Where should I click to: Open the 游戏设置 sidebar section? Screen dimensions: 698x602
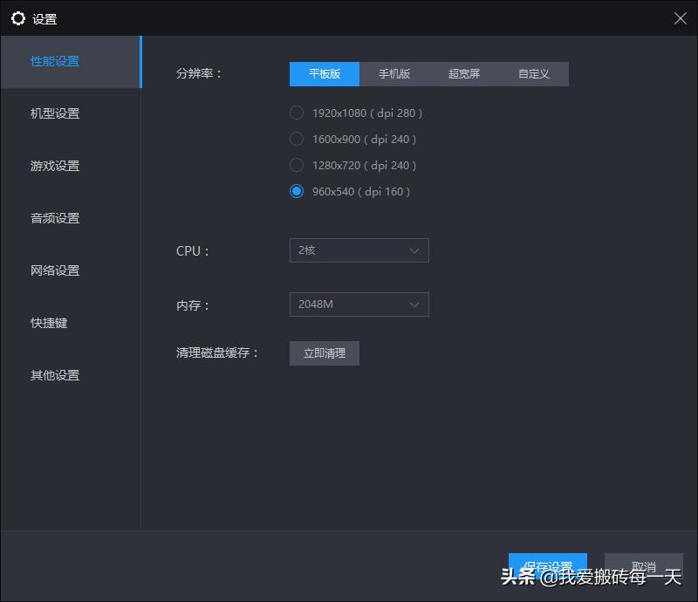(56, 166)
